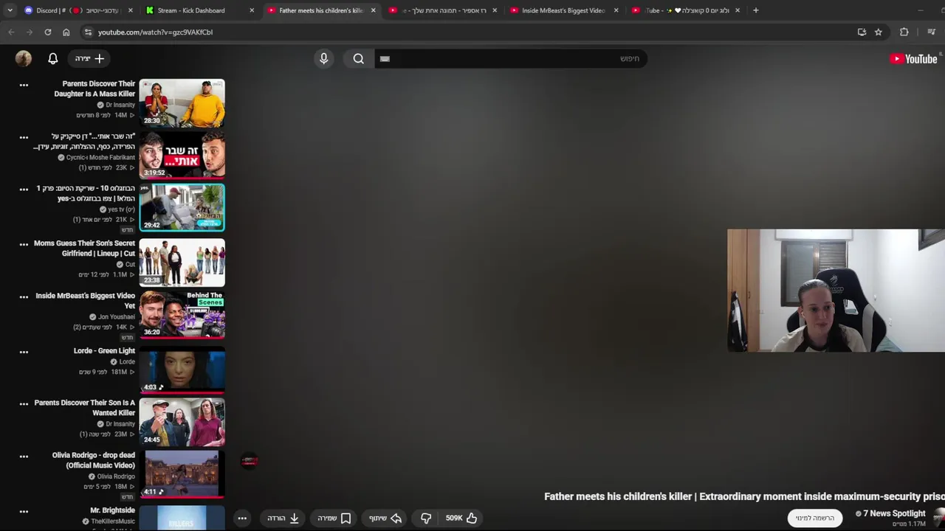
Task: Click the search magnifier button
Action: point(359,59)
